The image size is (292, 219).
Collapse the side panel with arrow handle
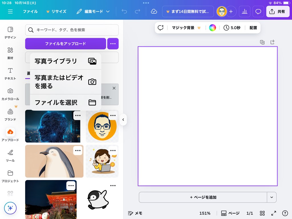(123, 120)
